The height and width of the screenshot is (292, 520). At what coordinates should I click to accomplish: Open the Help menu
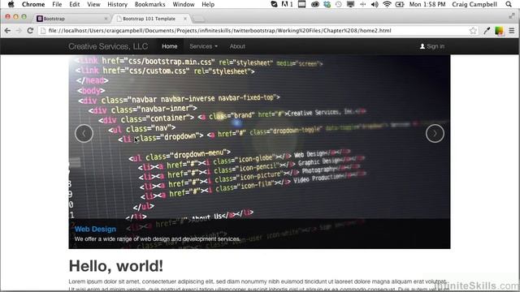[x=208, y=4]
